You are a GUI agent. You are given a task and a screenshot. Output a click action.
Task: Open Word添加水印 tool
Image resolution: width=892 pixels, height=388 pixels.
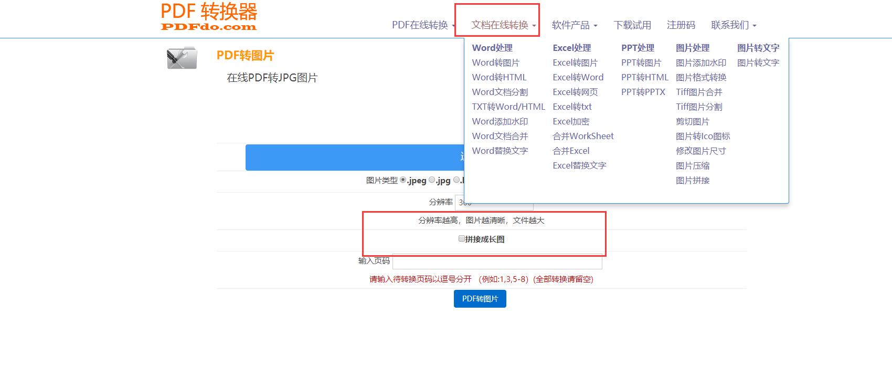[x=500, y=121]
